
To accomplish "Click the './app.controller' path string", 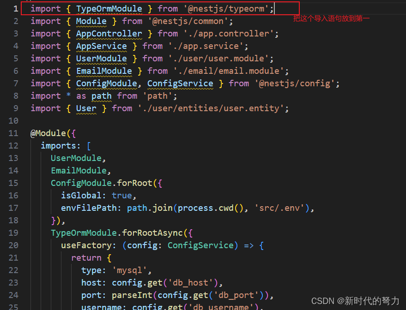I will pos(229,34).
